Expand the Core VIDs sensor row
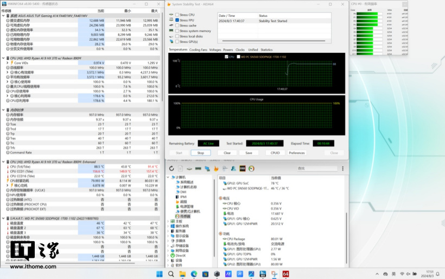445x279 pixels. coord(7,63)
